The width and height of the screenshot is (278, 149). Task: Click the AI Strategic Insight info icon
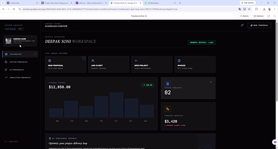click(50, 138)
